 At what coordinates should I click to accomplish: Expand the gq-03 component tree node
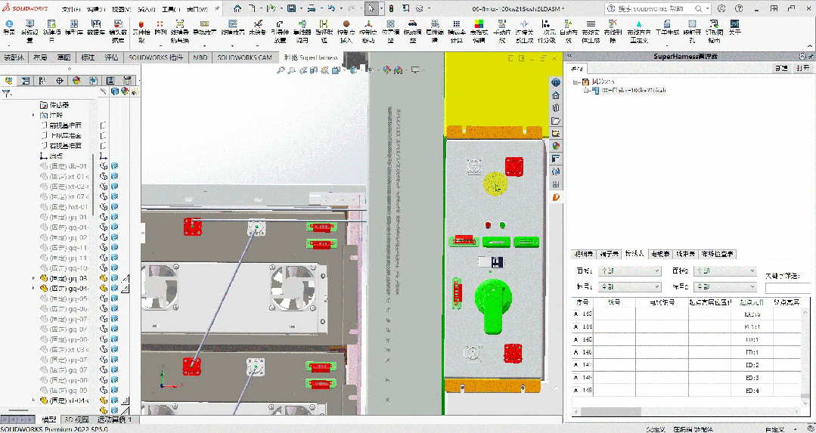[34, 278]
